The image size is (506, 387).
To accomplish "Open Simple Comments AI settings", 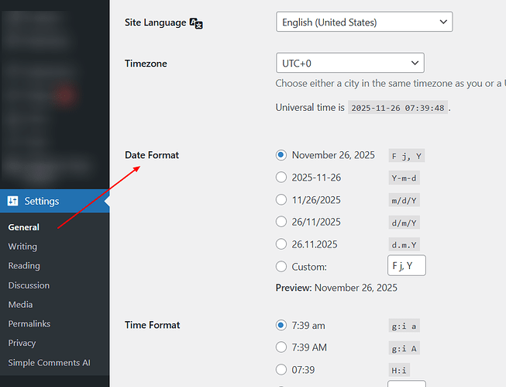I will coord(50,362).
